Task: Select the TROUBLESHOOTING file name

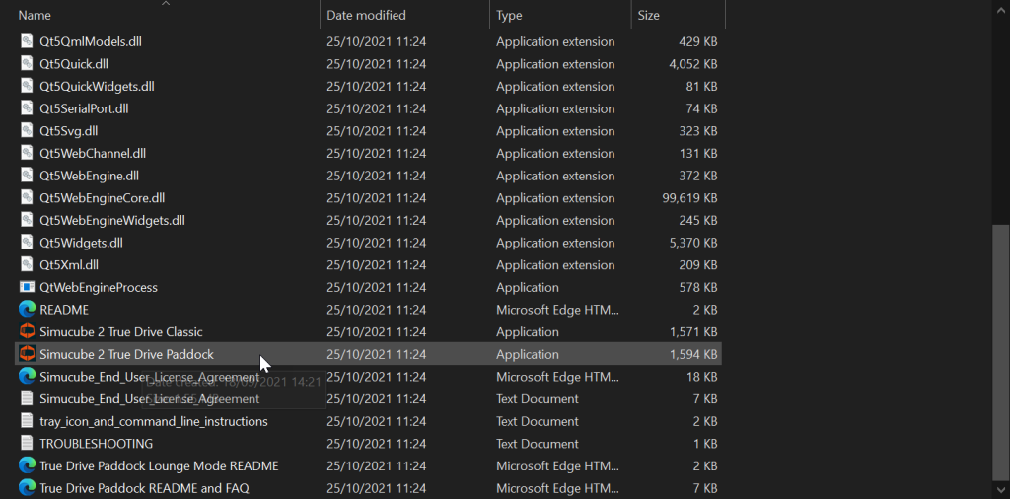Action: (x=96, y=444)
